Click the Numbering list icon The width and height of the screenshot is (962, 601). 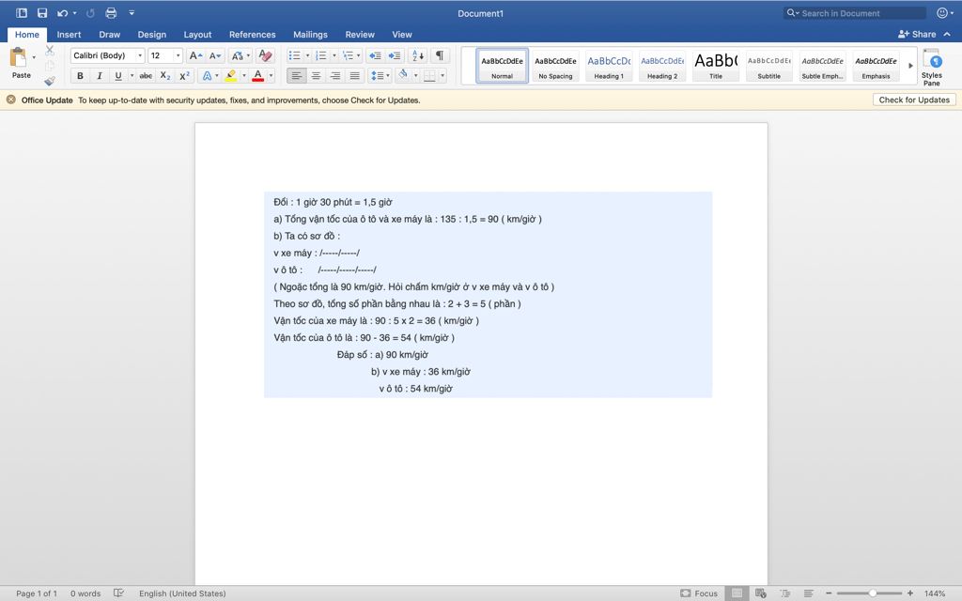coord(321,55)
